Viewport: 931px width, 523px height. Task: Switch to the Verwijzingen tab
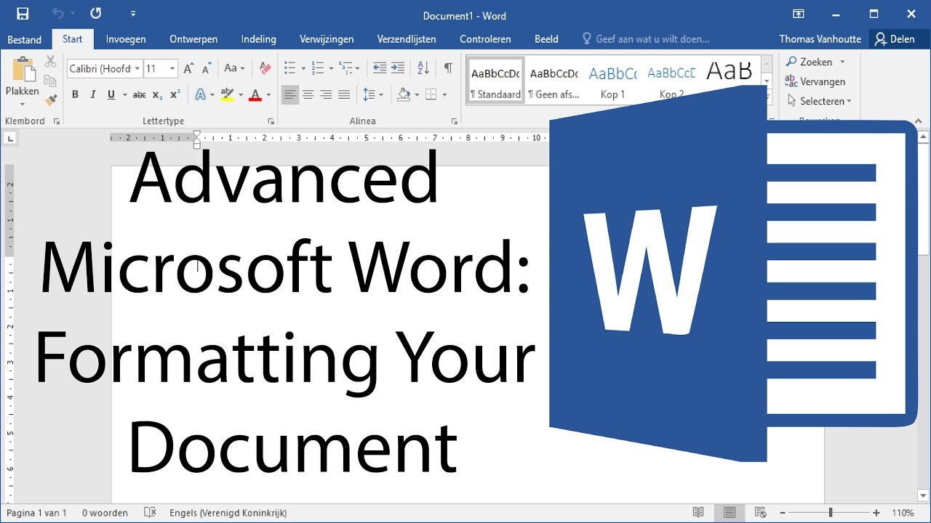tap(327, 39)
